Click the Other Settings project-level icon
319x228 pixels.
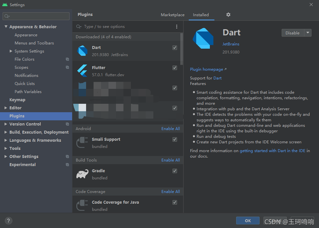tap(67, 157)
